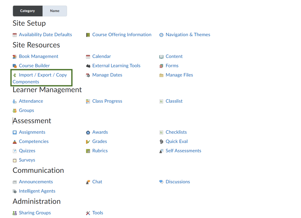Open the Manage Files link
This screenshot has height=218, width=301.
179,75
